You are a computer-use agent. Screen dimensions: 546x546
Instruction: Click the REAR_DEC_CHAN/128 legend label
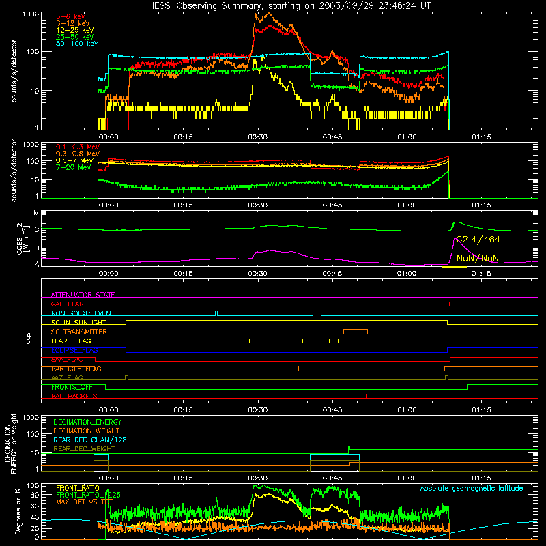click(90, 440)
